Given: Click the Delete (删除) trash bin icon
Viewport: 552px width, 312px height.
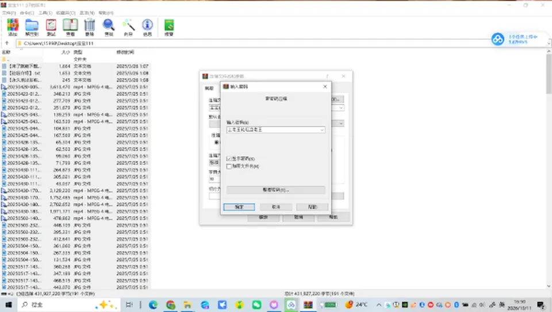Looking at the screenshot, I should (x=90, y=28).
